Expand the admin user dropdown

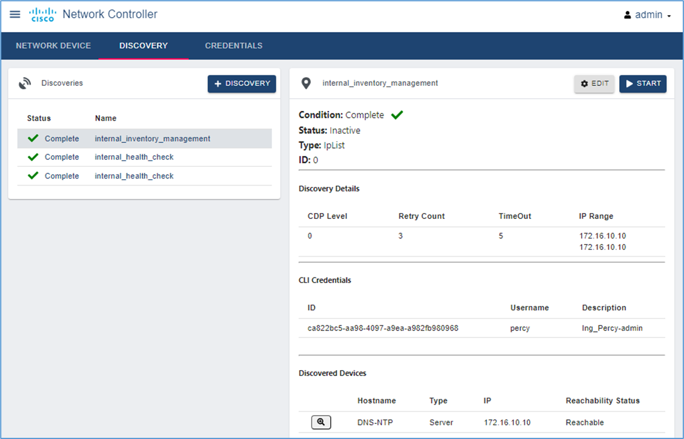click(x=668, y=16)
